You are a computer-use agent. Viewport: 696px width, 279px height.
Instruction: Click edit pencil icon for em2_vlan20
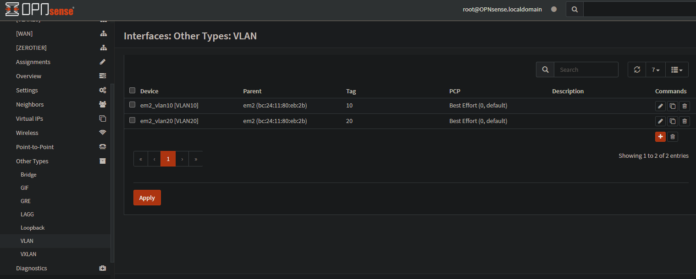click(x=660, y=121)
